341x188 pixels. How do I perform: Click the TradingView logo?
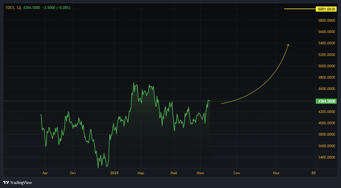click(x=17, y=183)
